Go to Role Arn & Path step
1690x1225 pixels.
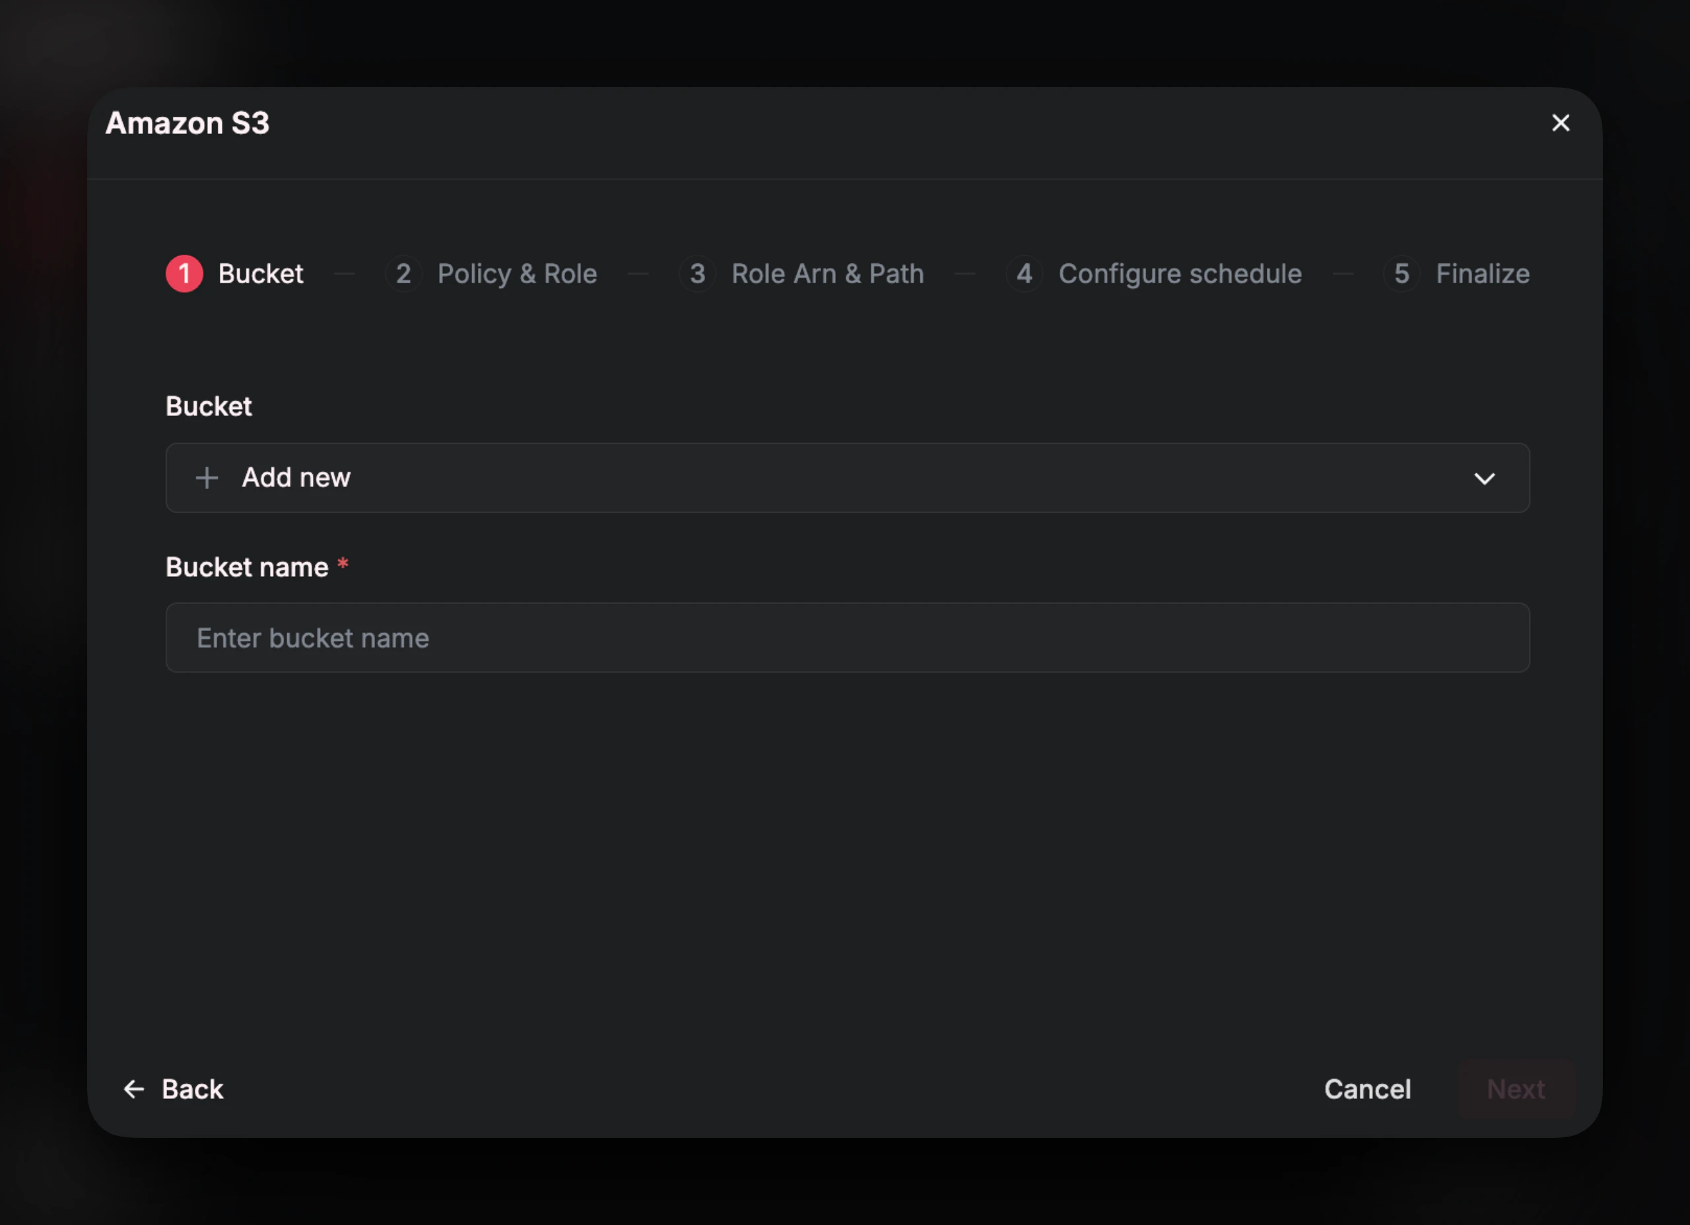(x=827, y=273)
